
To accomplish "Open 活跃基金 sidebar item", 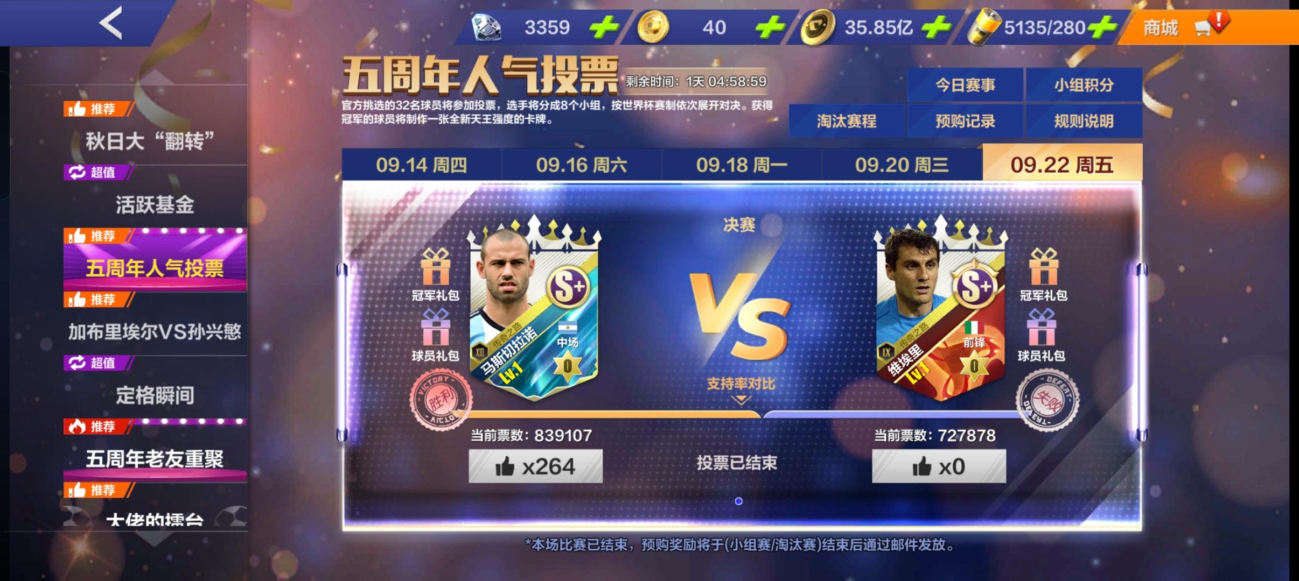I will pos(155,204).
